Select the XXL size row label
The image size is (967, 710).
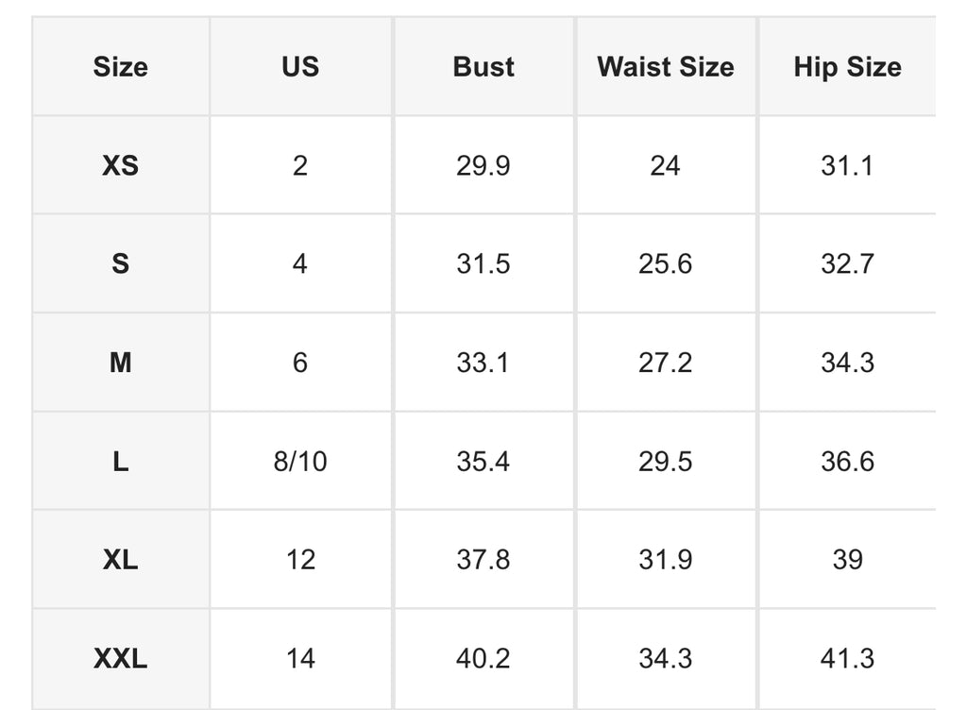(x=120, y=658)
